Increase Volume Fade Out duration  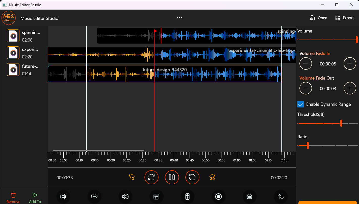[350, 88]
